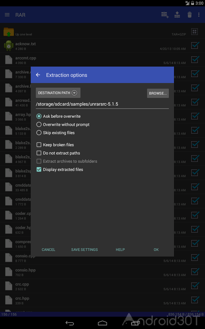The image size is (205, 329).
Task: Click Save Settings in dialog
Action: point(84,249)
